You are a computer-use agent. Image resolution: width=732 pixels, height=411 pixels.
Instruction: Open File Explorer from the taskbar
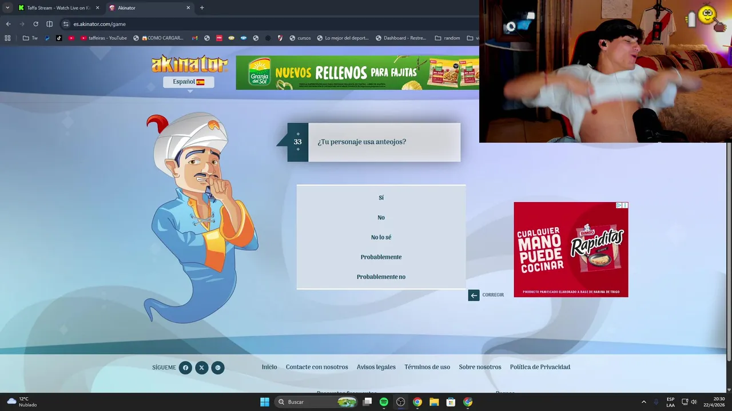pos(434,402)
